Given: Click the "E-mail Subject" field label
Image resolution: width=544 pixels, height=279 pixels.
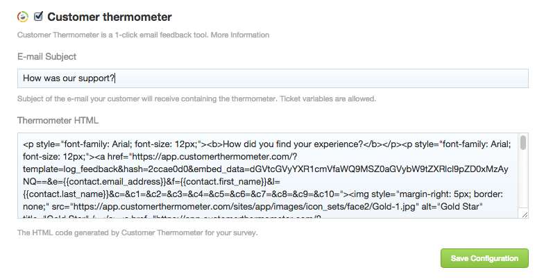Looking at the screenshot, I should click(47, 57).
